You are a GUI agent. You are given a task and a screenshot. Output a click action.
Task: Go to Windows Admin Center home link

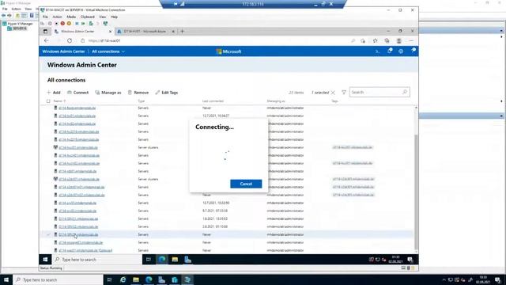pos(63,51)
